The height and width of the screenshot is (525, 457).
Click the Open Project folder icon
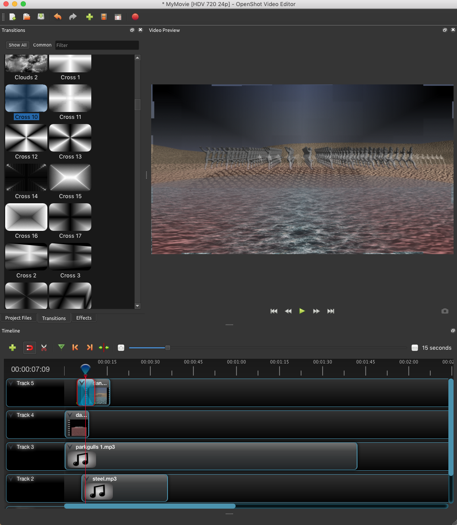27,17
